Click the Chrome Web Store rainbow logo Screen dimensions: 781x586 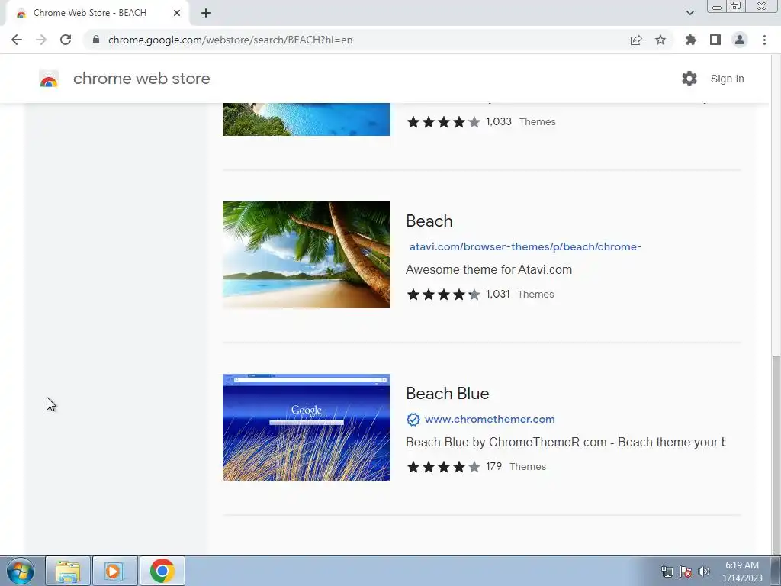[49, 79]
